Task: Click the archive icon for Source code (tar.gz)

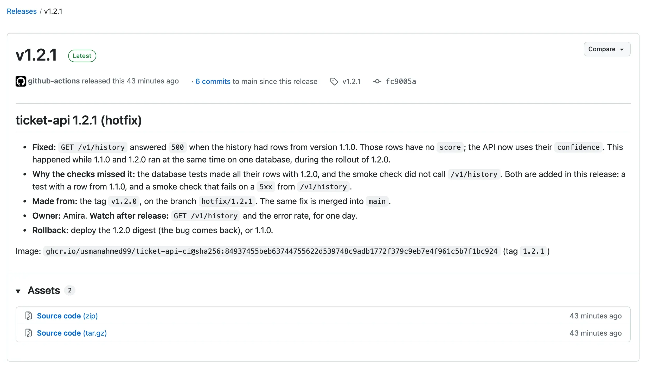Action: pos(29,333)
